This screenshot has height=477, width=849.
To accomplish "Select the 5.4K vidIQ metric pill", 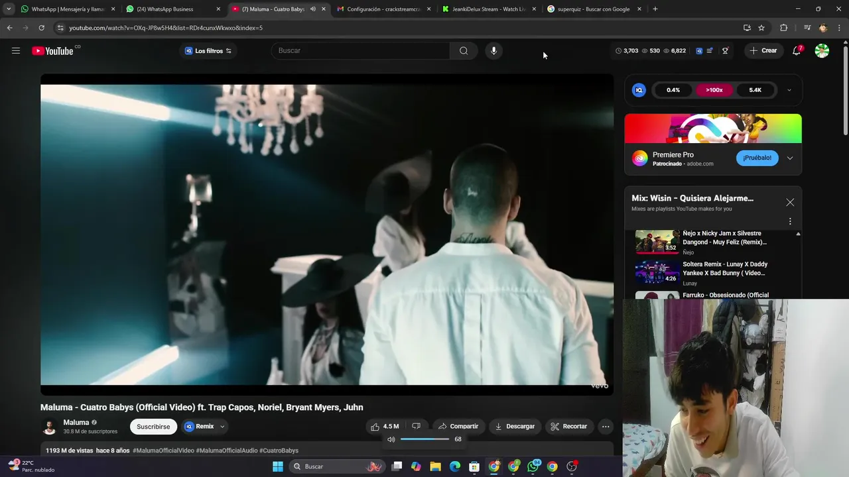I will click(x=755, y=90).
